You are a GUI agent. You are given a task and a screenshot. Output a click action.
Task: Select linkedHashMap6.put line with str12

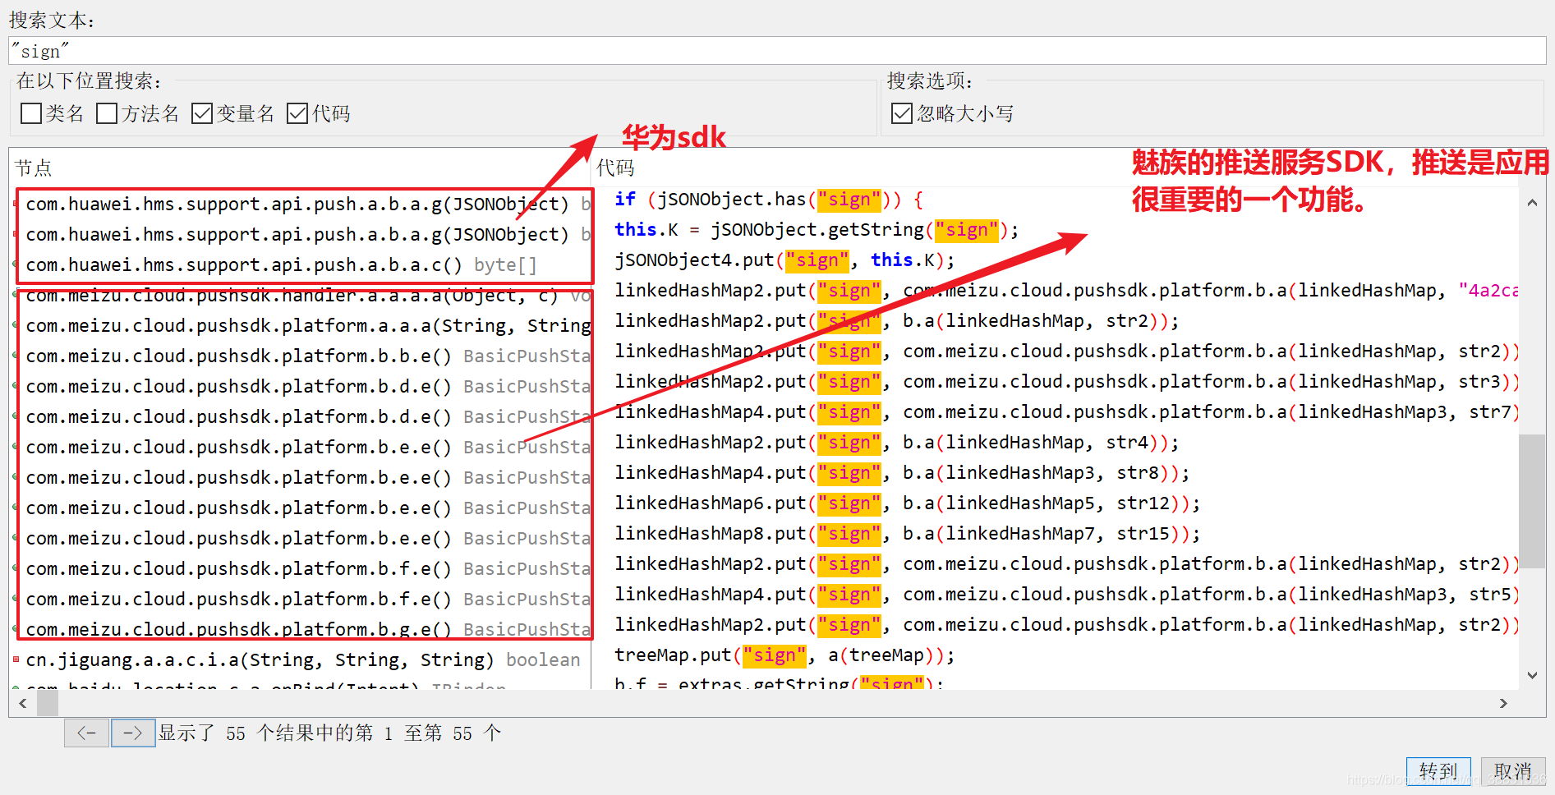[907, 503]
